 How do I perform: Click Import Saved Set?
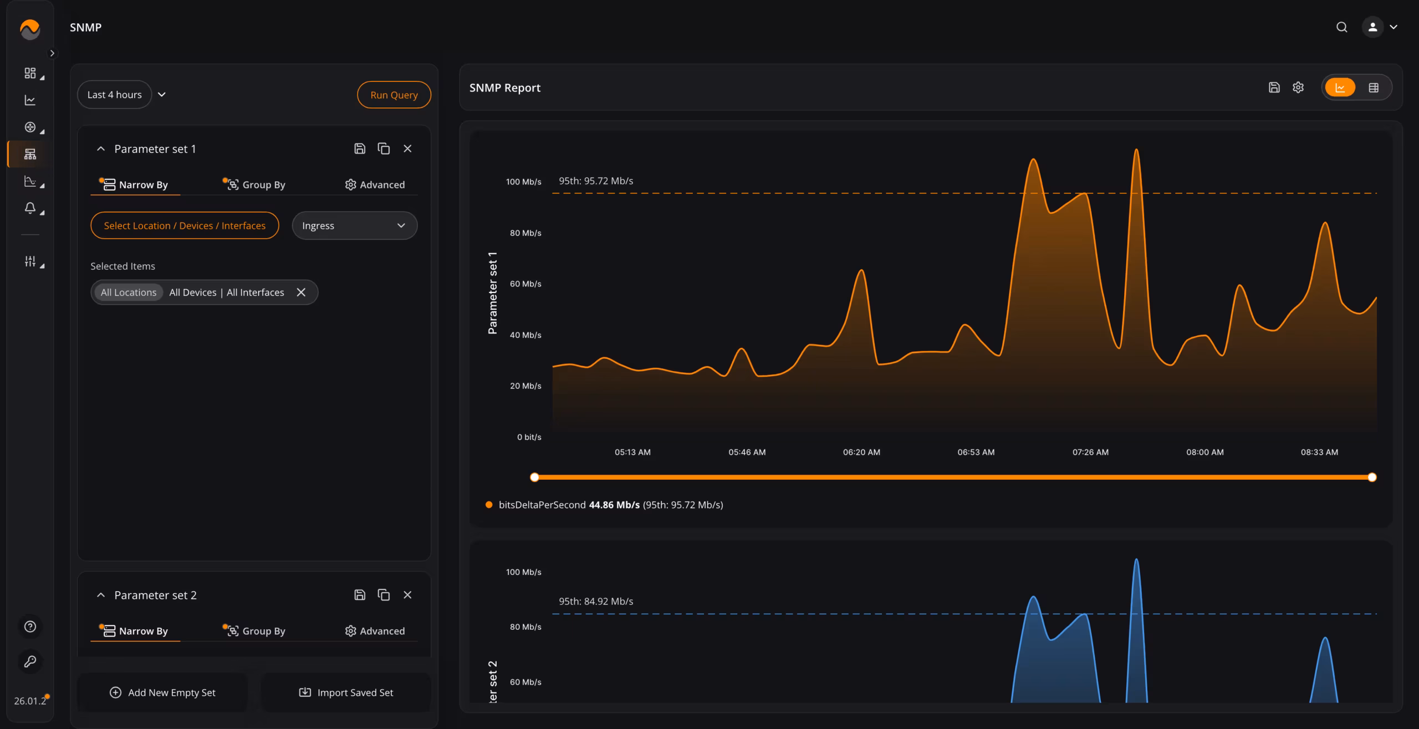click(346, 692)
